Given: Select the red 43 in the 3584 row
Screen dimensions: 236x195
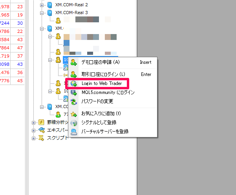Looking at the screenshot, I should point(20,40).
